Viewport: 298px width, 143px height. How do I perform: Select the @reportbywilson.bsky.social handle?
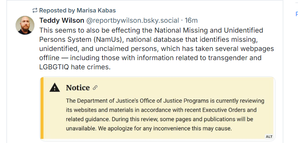[133, 21]
